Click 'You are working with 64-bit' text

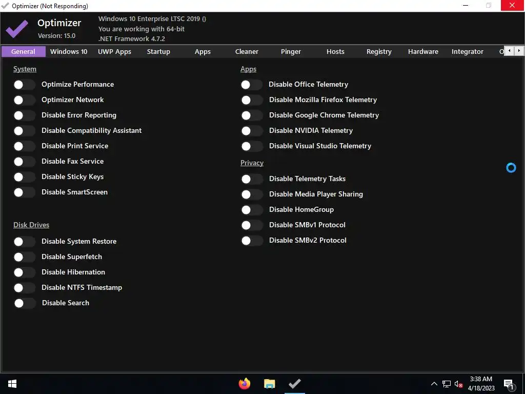142,29
